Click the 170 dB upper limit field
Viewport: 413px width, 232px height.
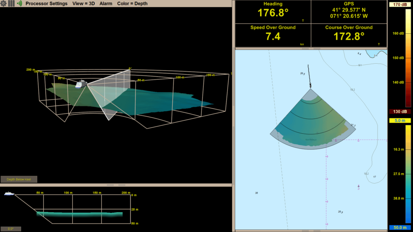tap(400, 4)
